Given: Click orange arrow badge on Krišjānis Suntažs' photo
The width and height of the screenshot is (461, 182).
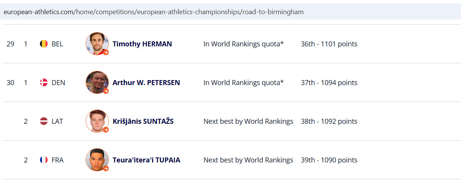Looking at the screenshot, I should (x=106, y=130).
